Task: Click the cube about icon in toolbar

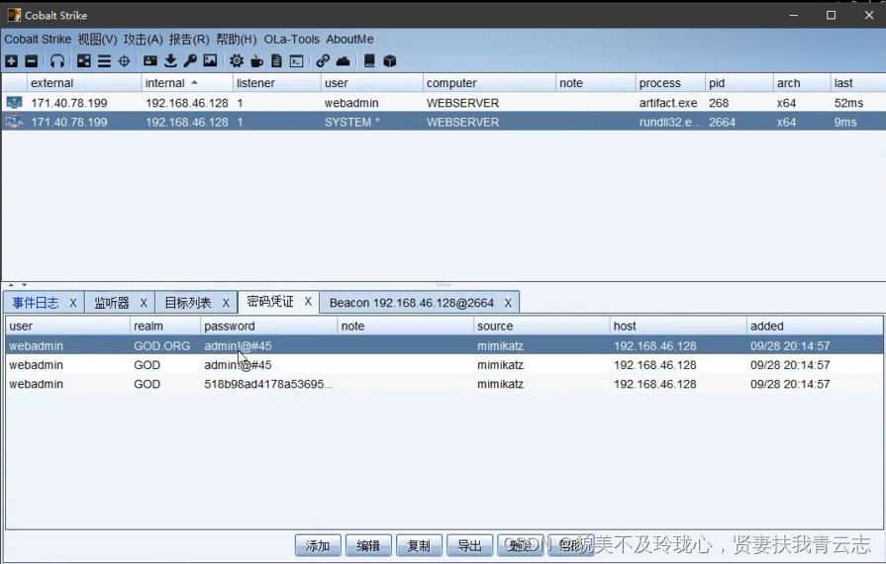Action: (390, 61)
